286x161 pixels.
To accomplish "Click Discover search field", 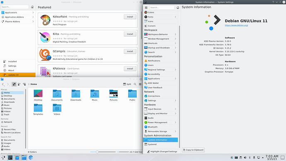I will (x=15, y=7).
